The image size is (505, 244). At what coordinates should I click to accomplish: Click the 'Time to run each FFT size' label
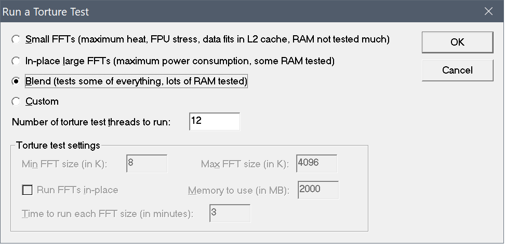coord(107,213)
